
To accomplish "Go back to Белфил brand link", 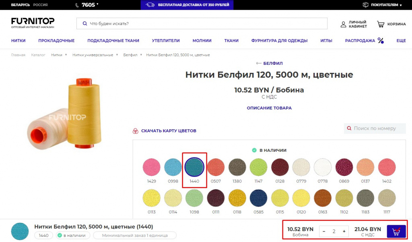I will coord(269,63).
